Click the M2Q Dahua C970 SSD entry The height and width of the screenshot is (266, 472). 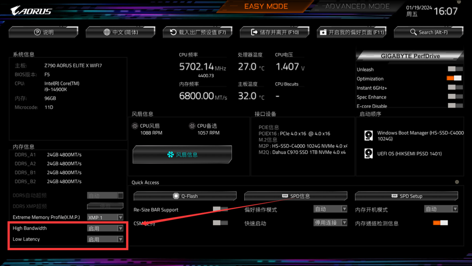point(302,152)
